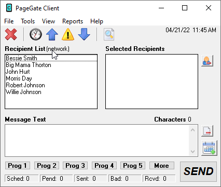221x187 pixels.
Task: Open the View menu
Action: (48, 21)
